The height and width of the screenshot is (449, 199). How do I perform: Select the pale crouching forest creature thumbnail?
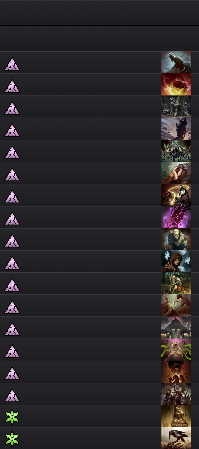[176, 283]
